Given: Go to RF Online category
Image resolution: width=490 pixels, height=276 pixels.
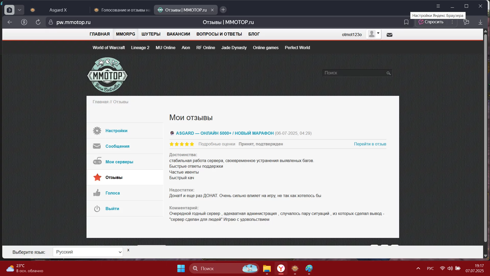Looking at the screenshot, I should click(x=206, y=48).
